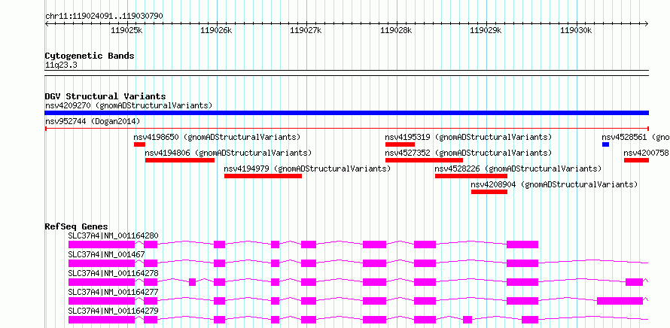The height and width of the screenshot is (328, 670).
Task: Click the nsv4528561 variant label
Action: pos(636,138)
